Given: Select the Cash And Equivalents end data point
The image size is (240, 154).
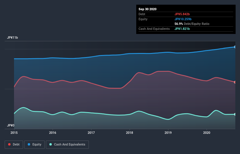Looking at the screenshot, I should (235, 114).
